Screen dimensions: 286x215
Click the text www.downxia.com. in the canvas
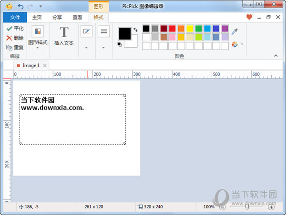52,107
